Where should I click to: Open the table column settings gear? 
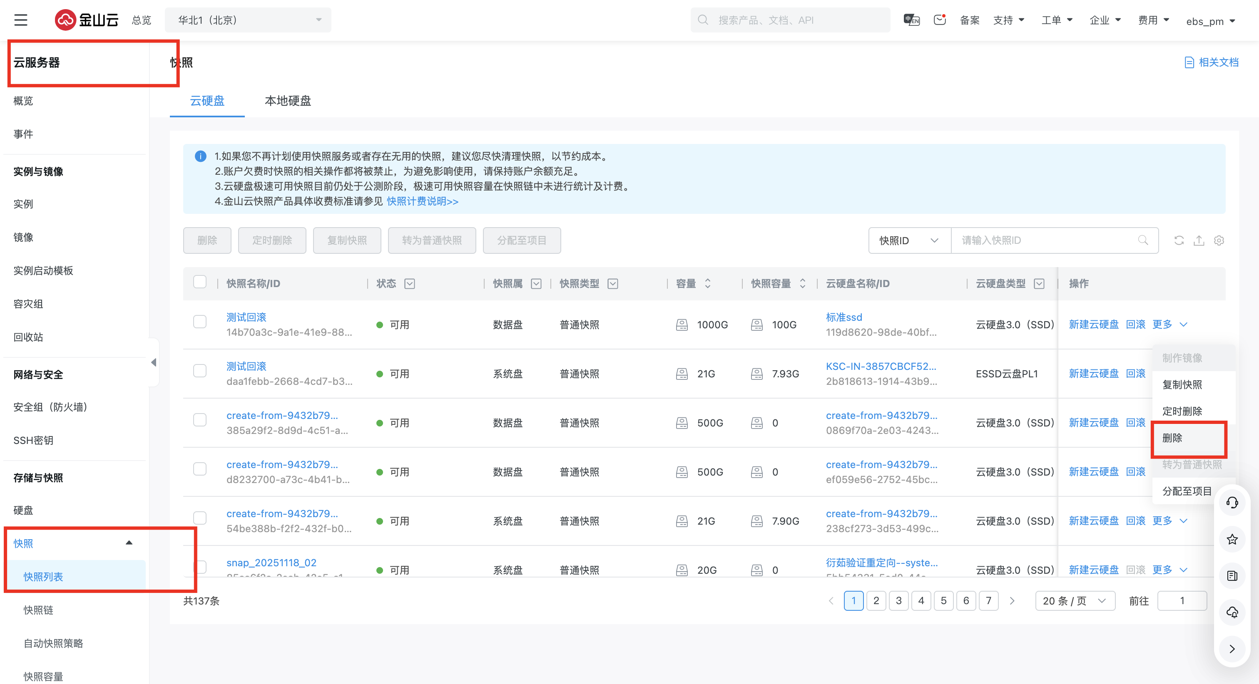[x=1219, y=240]
